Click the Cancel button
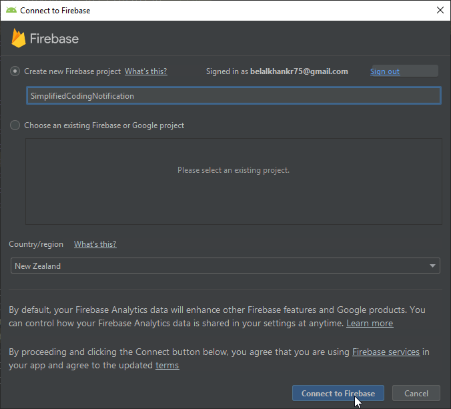 coord(416,393)
